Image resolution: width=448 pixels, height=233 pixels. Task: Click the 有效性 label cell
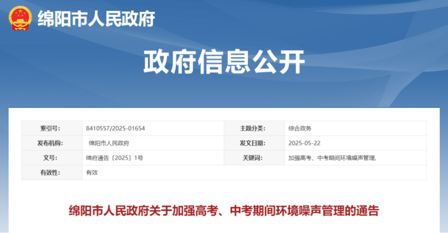pyautogui.click(x=52, y=172)
